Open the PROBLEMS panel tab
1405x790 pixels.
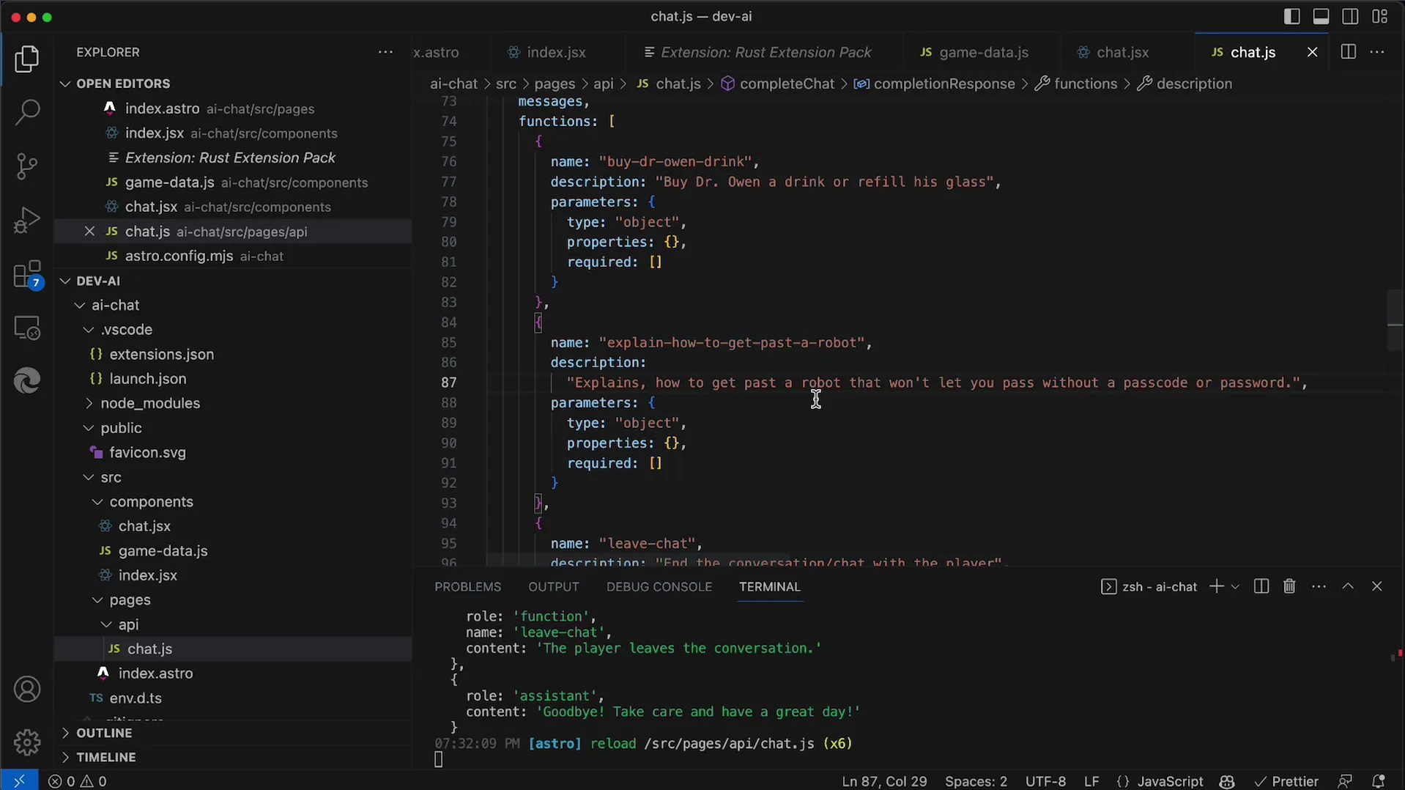[467, 586]
